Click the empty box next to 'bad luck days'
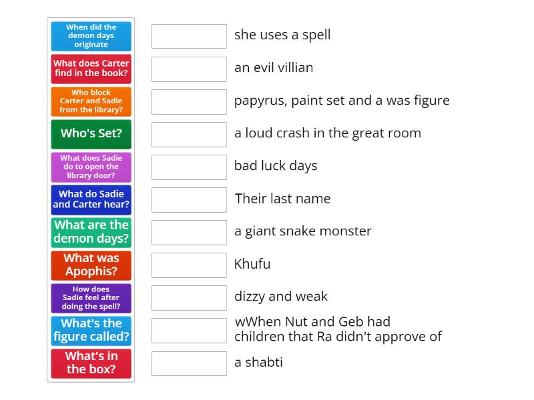The image size is (534, 400). click(189, 167)
